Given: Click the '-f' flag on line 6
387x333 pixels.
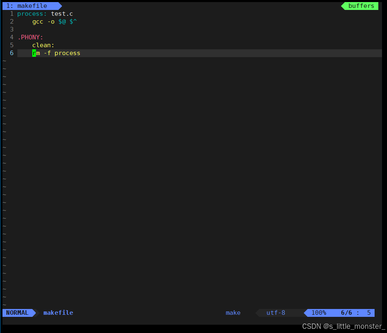Looking at the screenshot, I should (47, 53).
